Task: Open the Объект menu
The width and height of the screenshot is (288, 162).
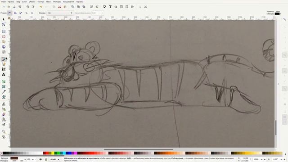Action: coord(32,2)
